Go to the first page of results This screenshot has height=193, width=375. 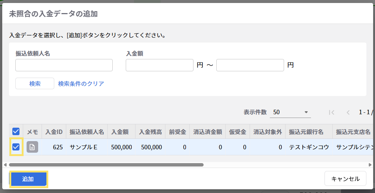coord(331,112)
